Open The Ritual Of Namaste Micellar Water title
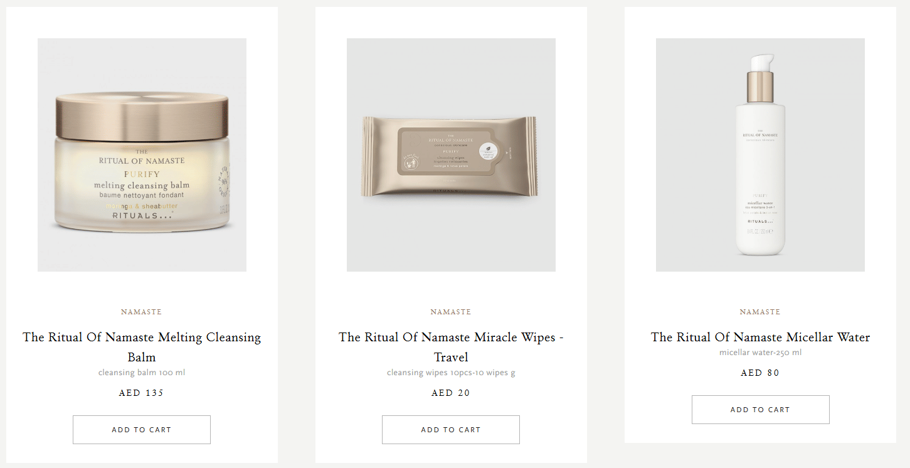The image size is (910, 468). click(x=760, y=337)
